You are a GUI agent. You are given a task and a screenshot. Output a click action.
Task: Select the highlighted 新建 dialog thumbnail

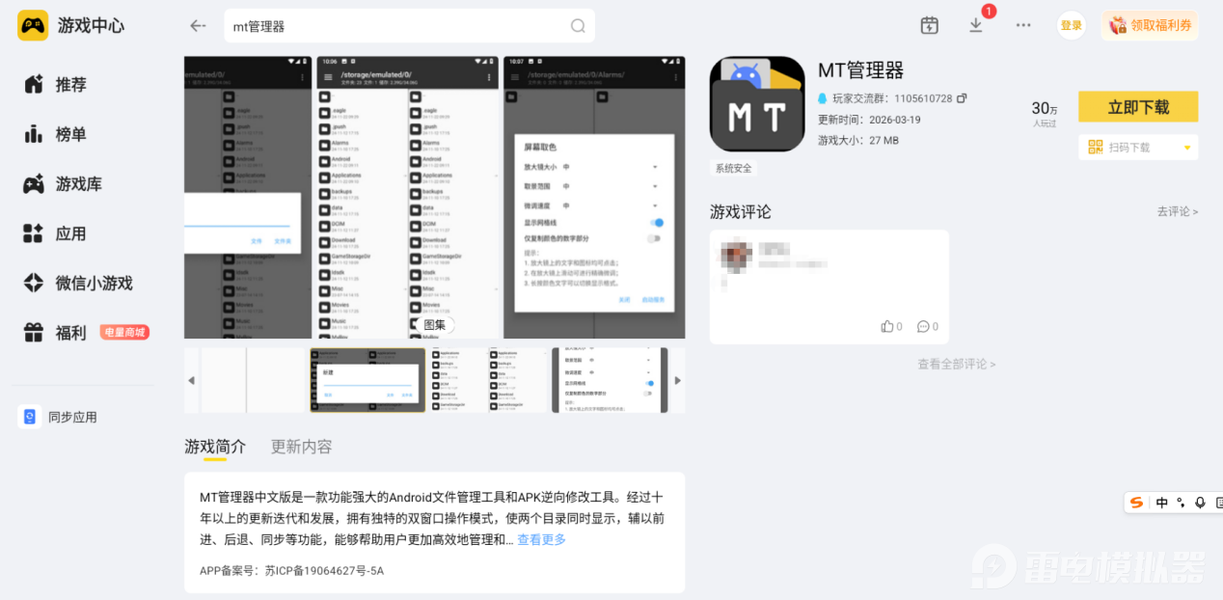367,380
